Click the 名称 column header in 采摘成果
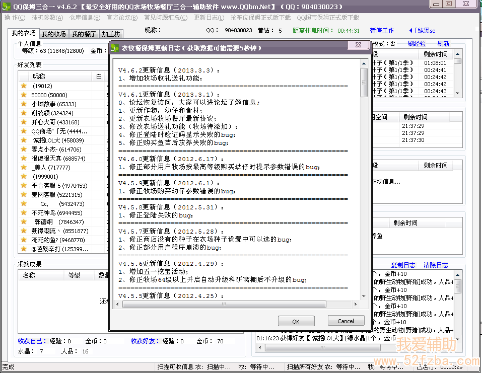The image size is (482, 373). [41, 275]
